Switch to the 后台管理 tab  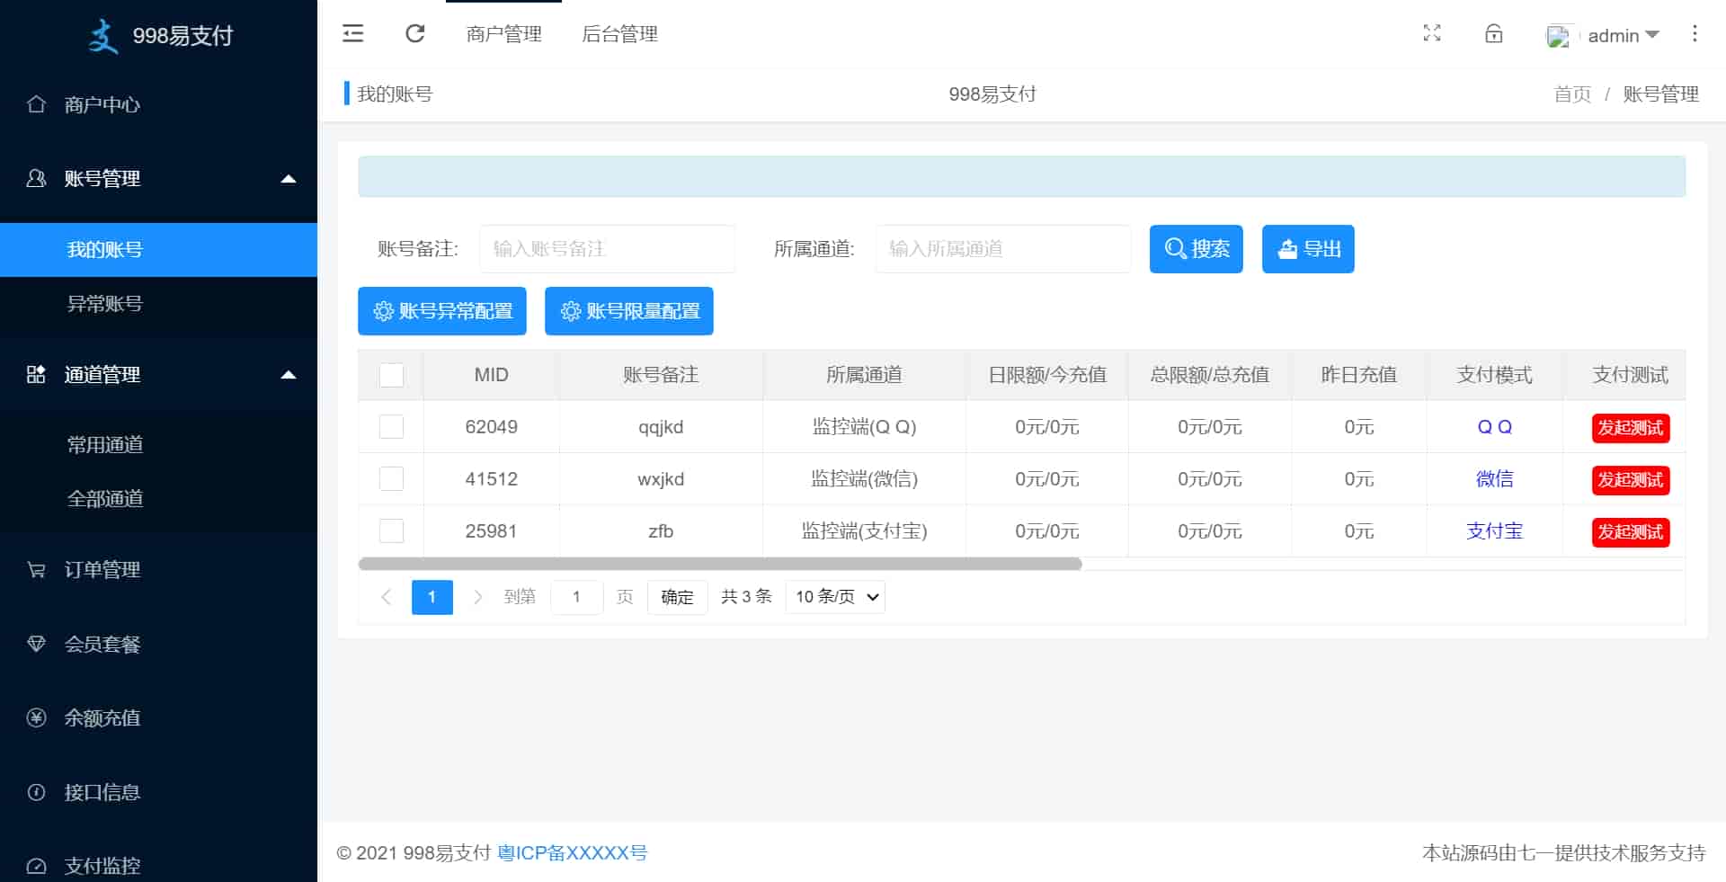click(619, 34)
